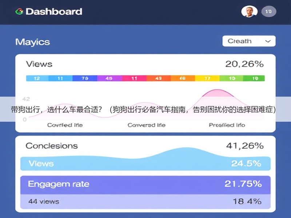The height and width of the screenshot is (218, 291).
Task: Open the 18 notifications badge
Action: [x=268, y=12]
